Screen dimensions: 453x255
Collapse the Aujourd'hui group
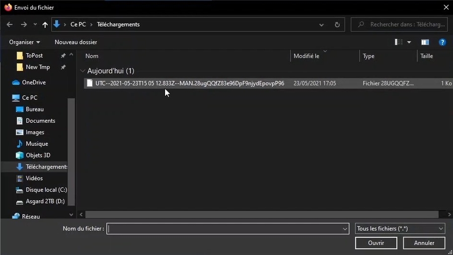(x=83, y=71)
